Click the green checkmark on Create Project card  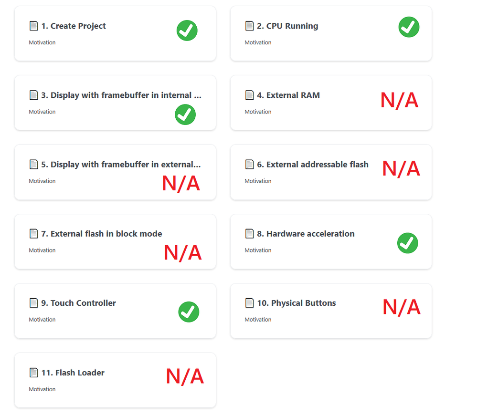187,31
